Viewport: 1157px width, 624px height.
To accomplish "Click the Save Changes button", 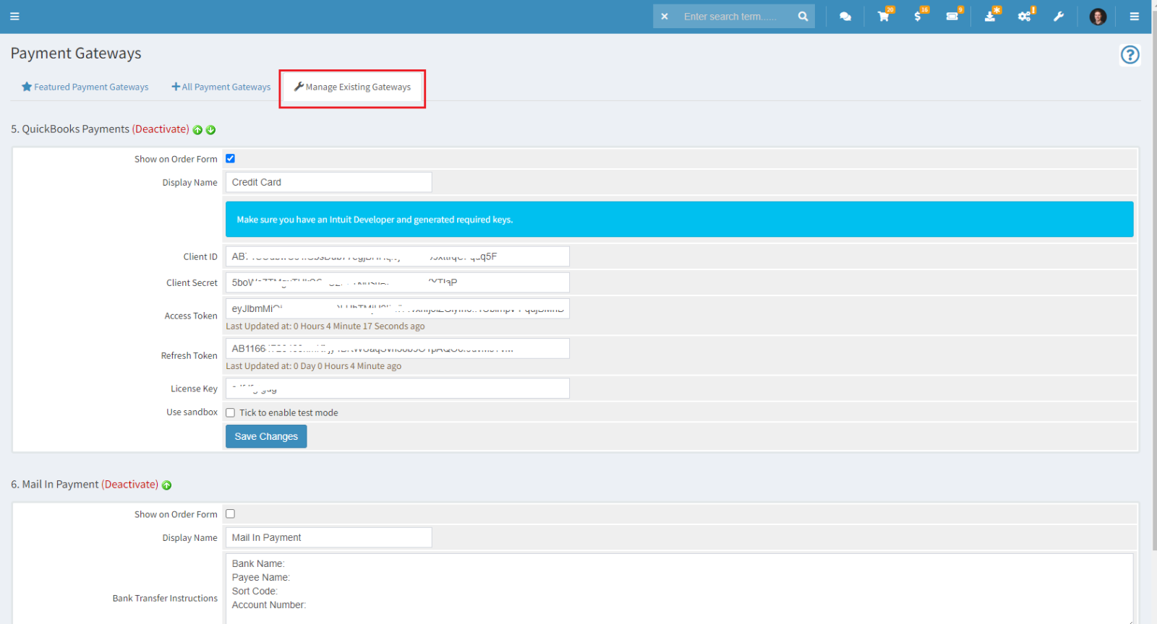I will point(266,436).
